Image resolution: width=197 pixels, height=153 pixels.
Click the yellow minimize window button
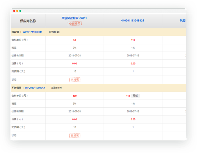tap(17, 11)
